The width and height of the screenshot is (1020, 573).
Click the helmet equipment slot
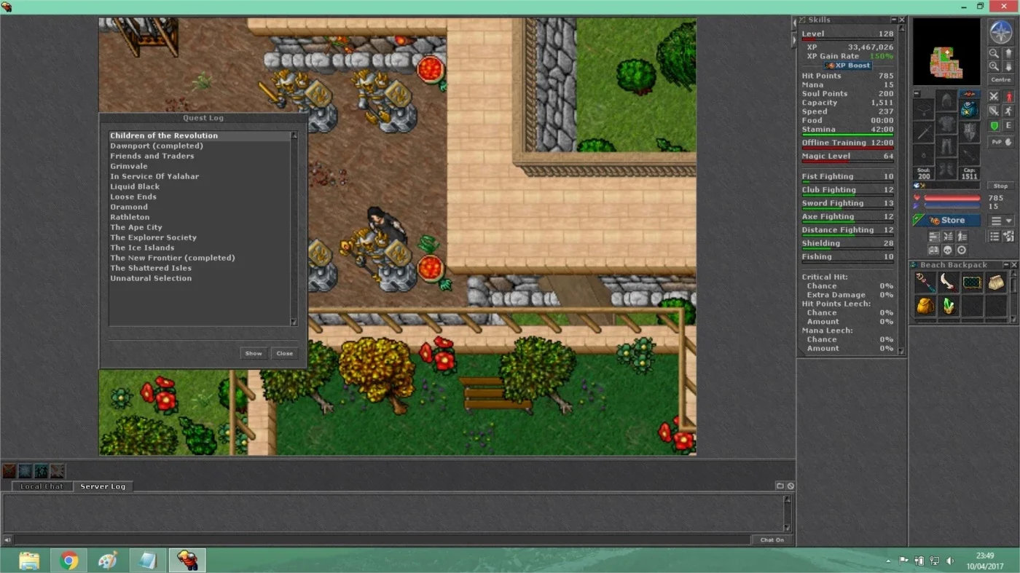[947, 100]
